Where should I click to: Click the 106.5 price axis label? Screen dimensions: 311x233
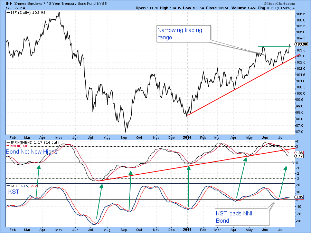pyautogui.click(x=301, y=14)
